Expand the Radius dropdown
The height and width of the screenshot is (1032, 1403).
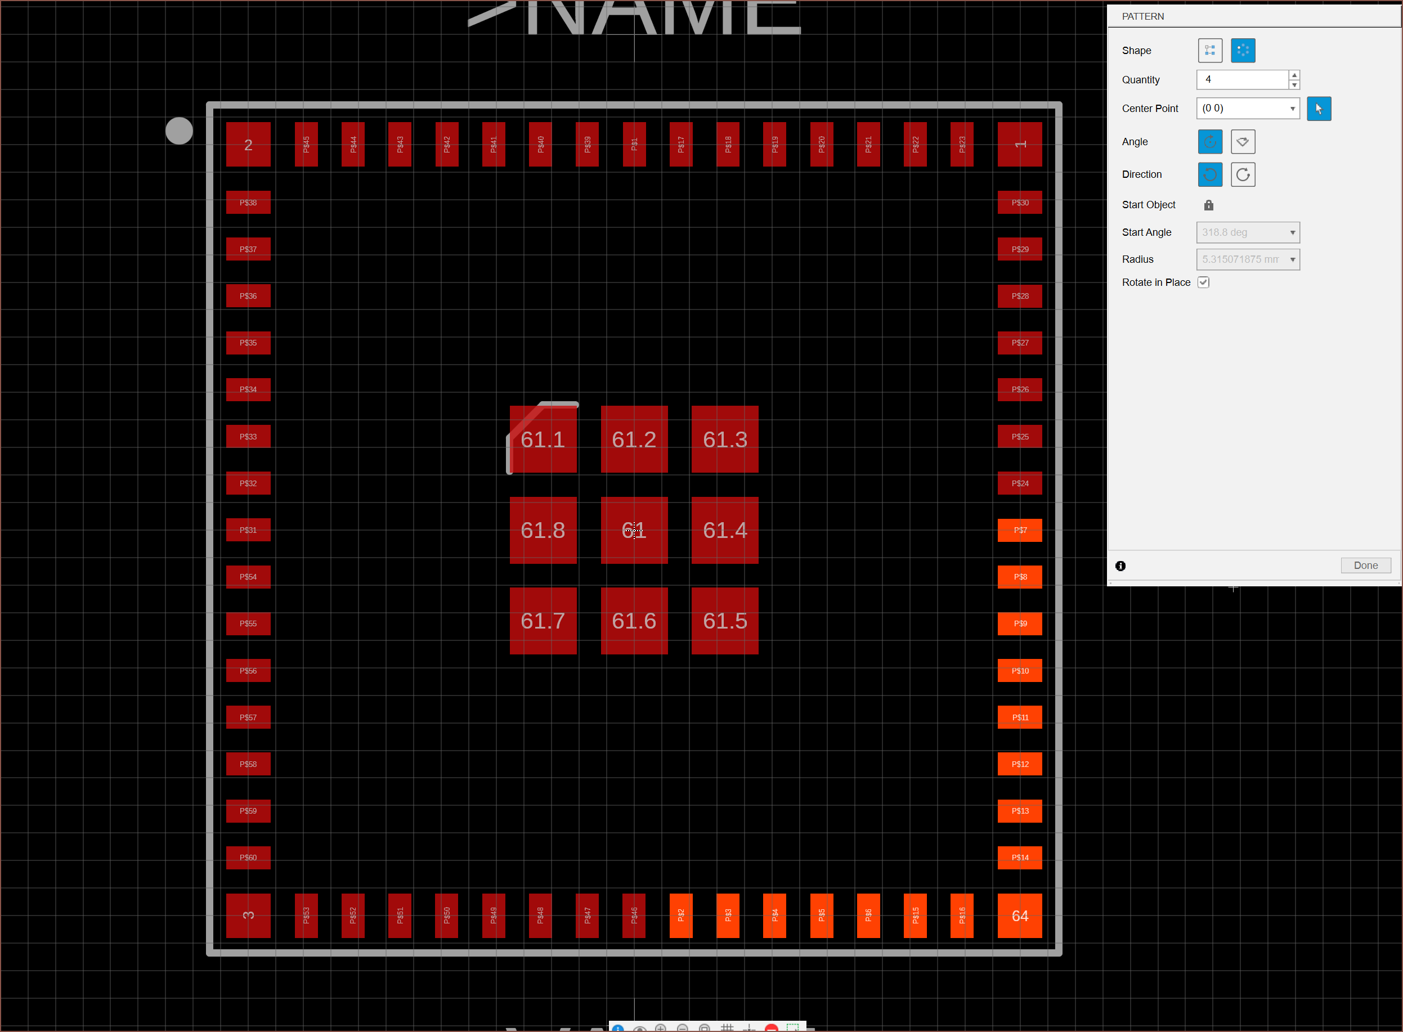pos(1292,260)
